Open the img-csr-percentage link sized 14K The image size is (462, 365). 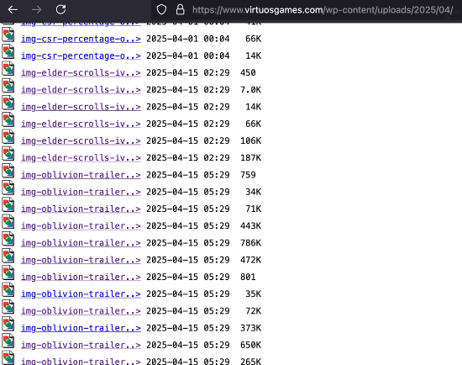[x=81, y=56]
